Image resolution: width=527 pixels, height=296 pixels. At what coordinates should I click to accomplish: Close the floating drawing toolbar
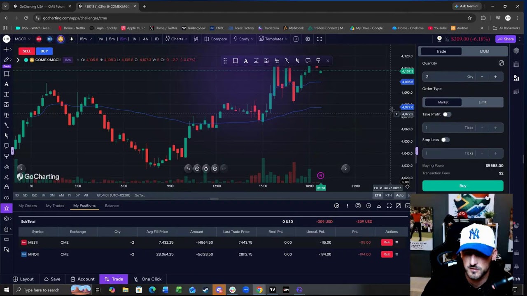coord(328,61)
